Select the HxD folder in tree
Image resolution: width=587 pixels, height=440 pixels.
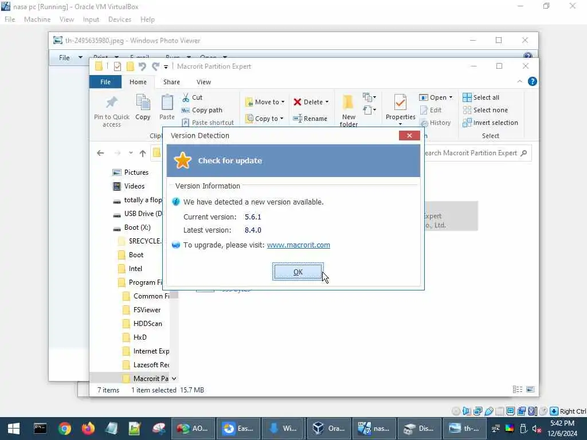pos(135,337)
